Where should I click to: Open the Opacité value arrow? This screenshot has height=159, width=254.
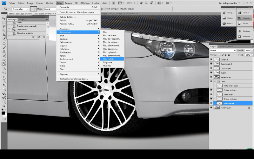[252, 51]
